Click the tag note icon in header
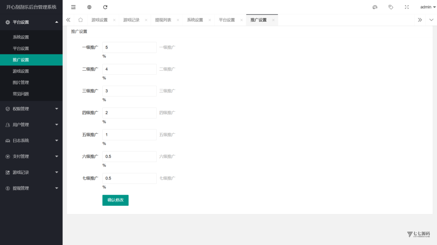437x245 pixels. click(x=391, y=7)
